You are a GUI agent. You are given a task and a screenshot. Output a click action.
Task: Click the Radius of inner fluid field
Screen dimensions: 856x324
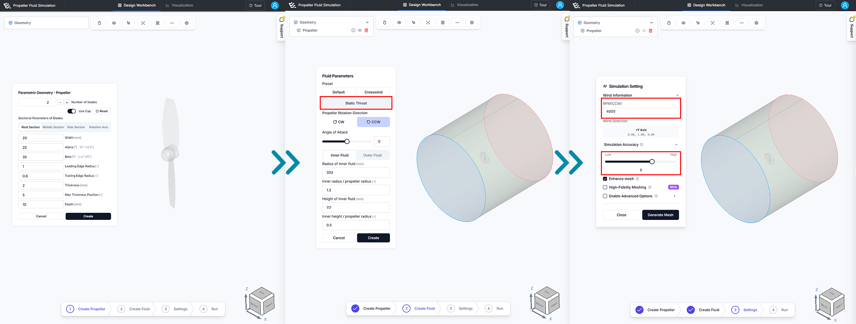[x=356, y=172]
